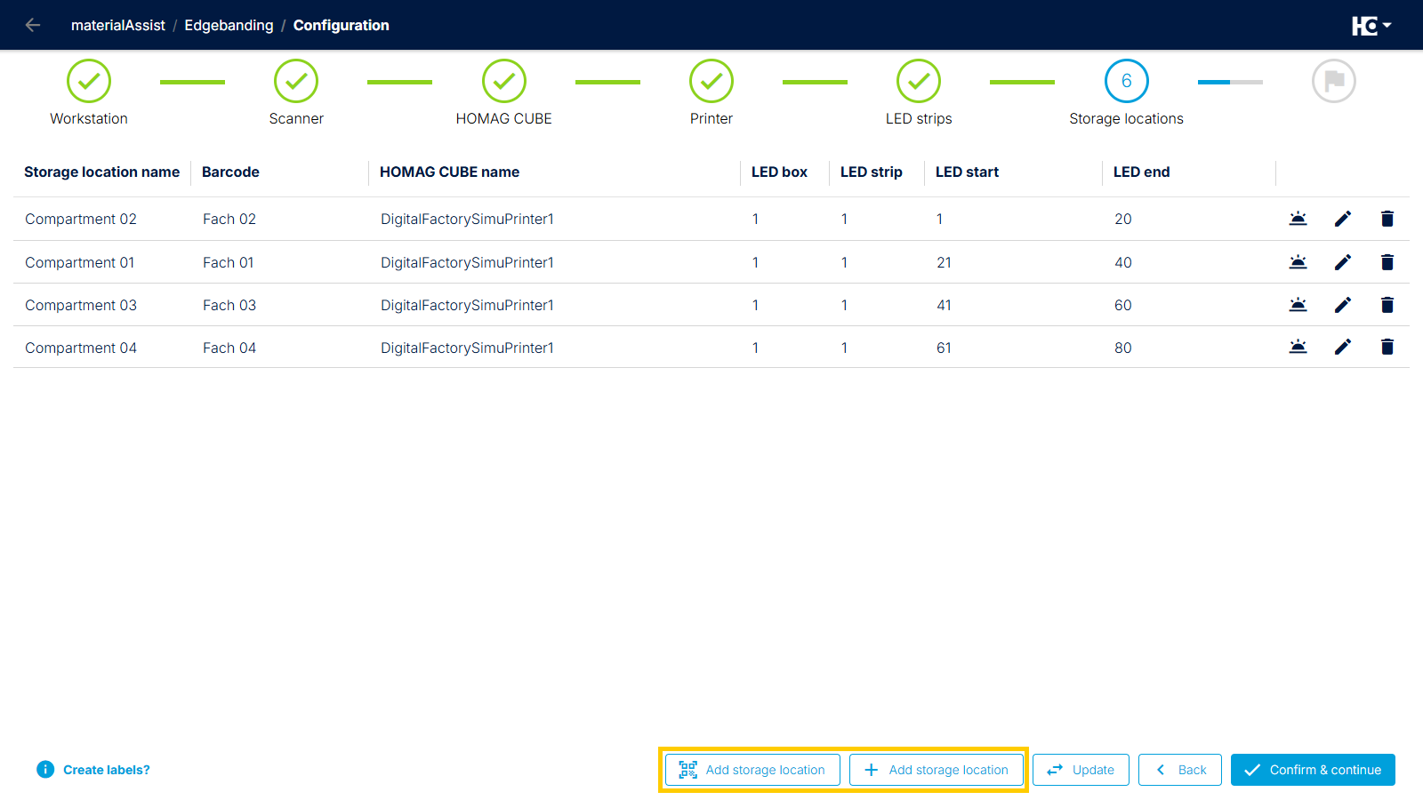Delete Compartment 01 with trash icon
The image size is (1423, 800).
(x=1387, y=262)
